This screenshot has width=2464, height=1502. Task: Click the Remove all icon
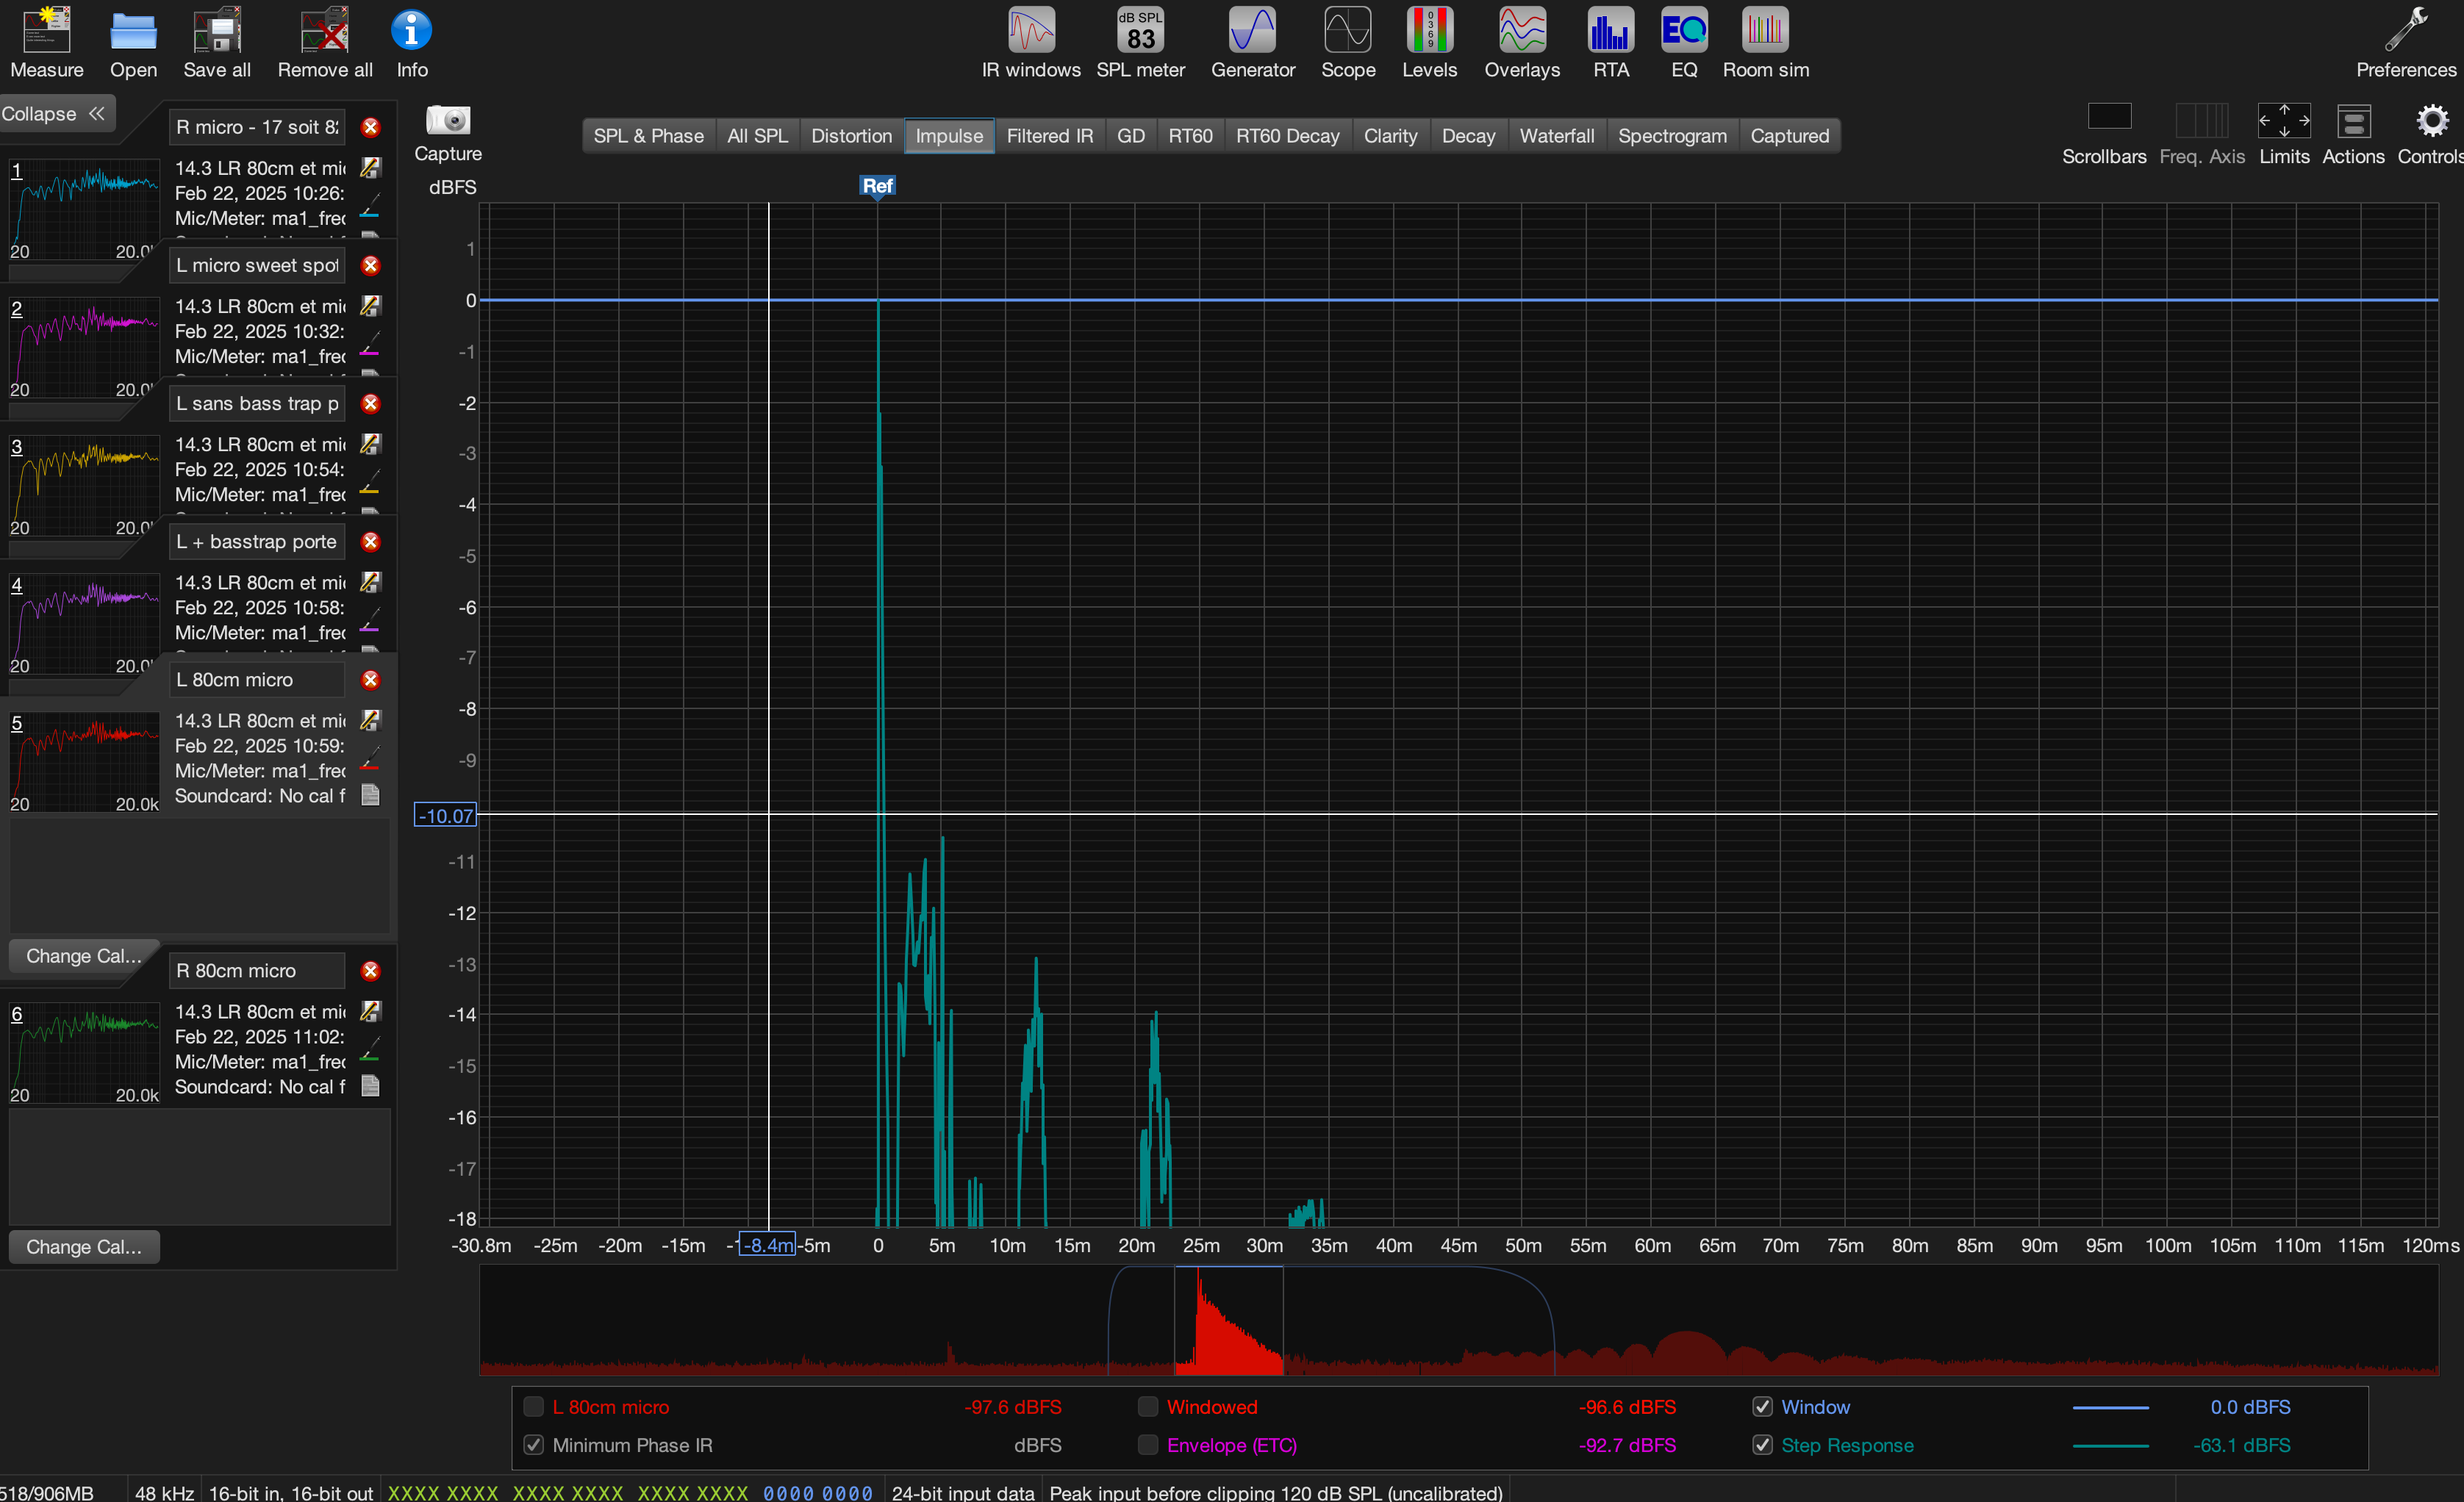click(x=325, y=30)
